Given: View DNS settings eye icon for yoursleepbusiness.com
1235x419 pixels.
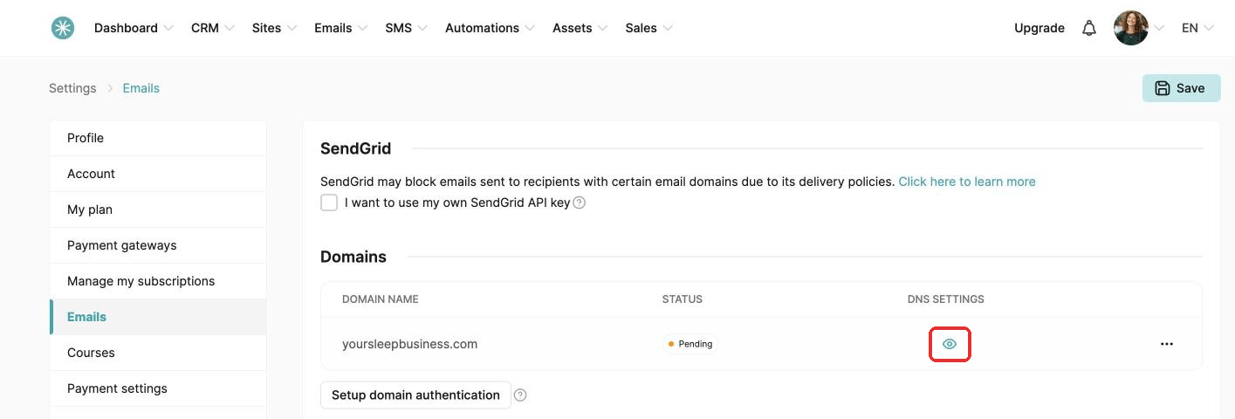Looking at the screenshot, I should pyautogui.click(x=950, y=344).
